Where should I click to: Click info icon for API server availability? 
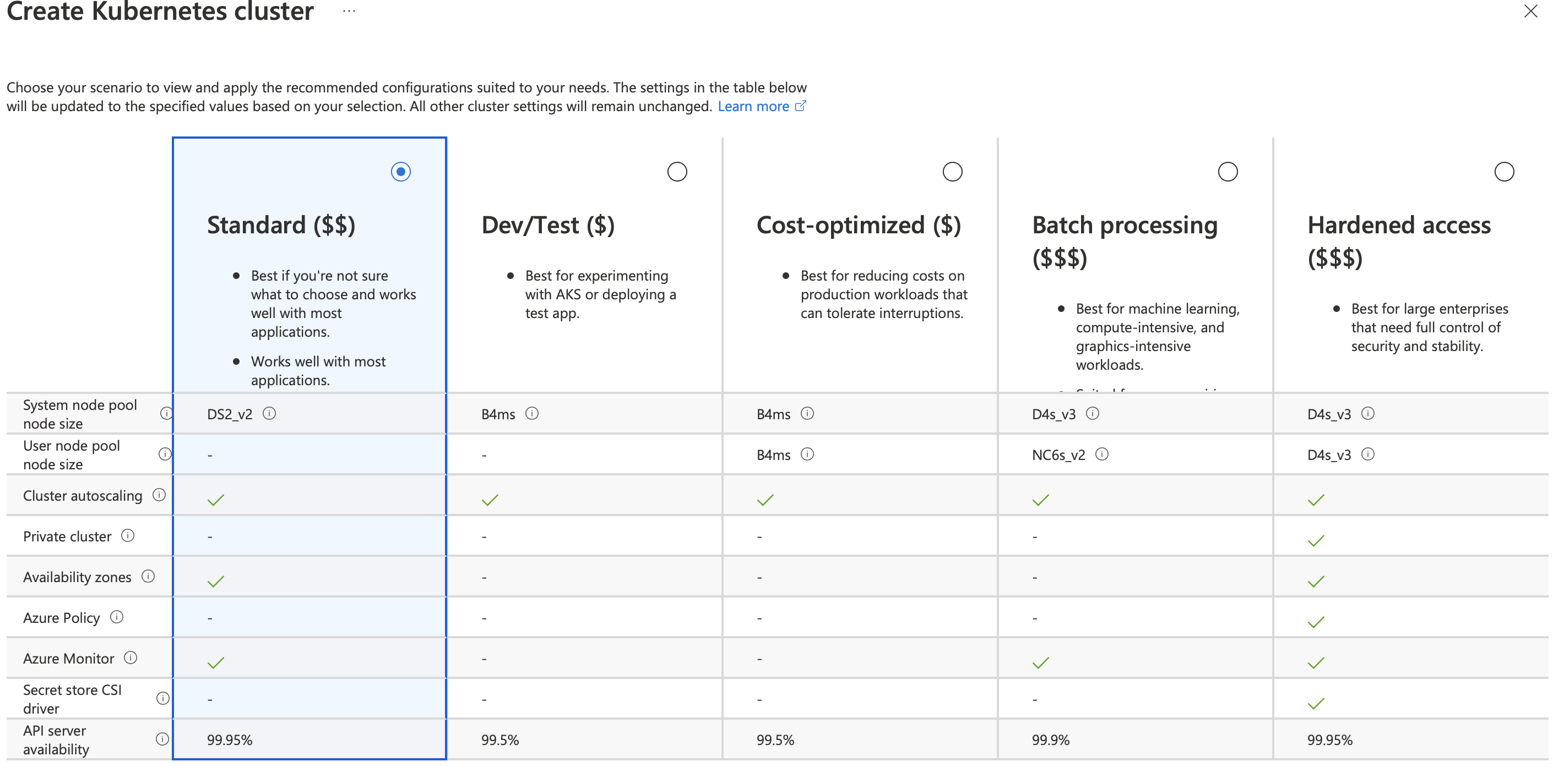tap(163, 739)
